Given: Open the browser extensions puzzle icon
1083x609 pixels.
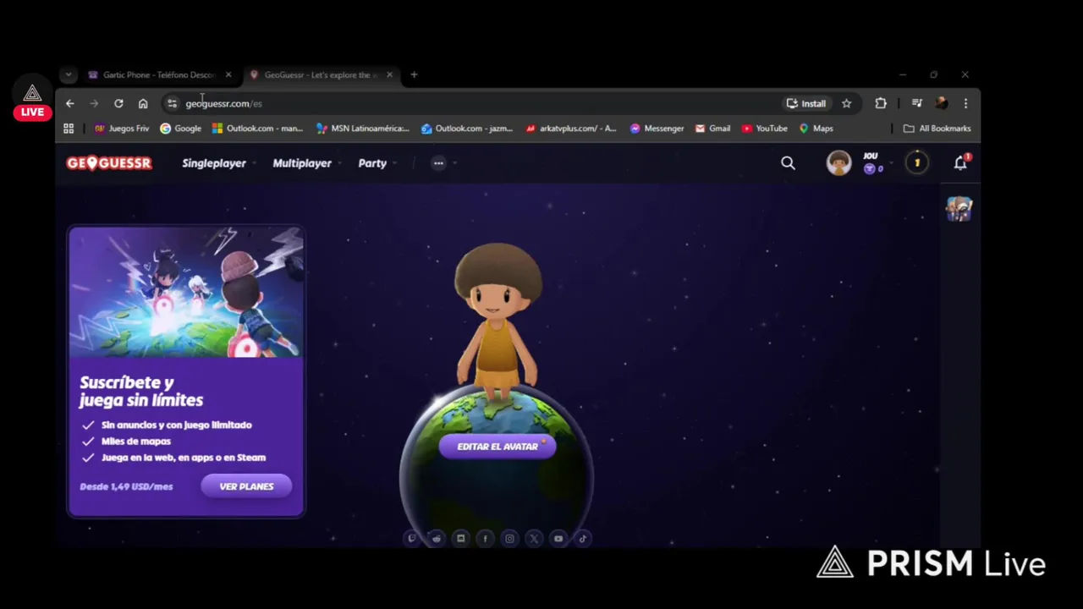Looking at the screenshot, I should (x=881, y=103).
